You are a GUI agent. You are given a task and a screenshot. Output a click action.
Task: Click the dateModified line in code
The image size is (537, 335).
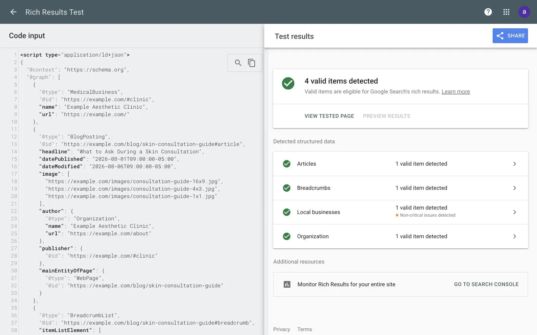[x=107, y=166]
